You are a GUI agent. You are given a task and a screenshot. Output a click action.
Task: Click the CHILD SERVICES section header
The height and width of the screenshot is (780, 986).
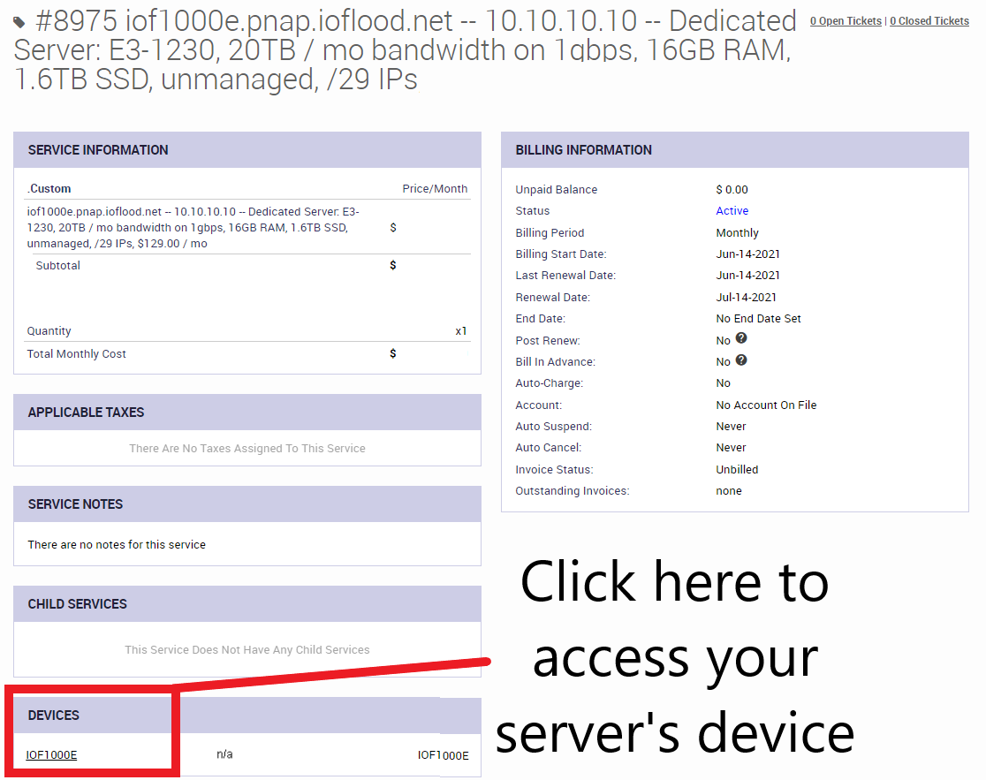click(76, 603)
